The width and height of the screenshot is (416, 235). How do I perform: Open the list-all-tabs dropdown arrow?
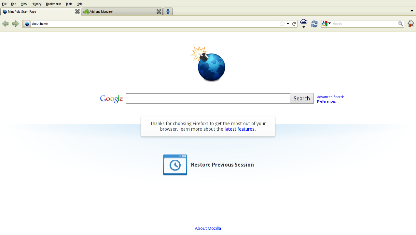click(x=412, y=11)
